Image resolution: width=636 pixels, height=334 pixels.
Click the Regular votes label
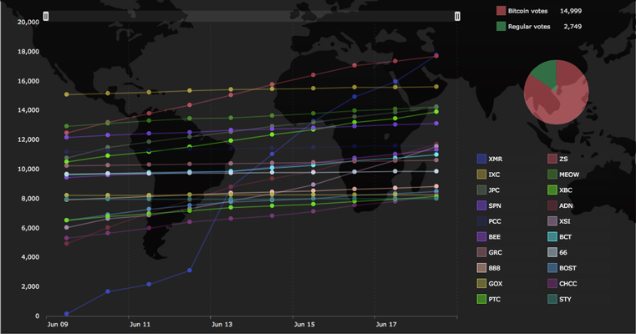529,27
